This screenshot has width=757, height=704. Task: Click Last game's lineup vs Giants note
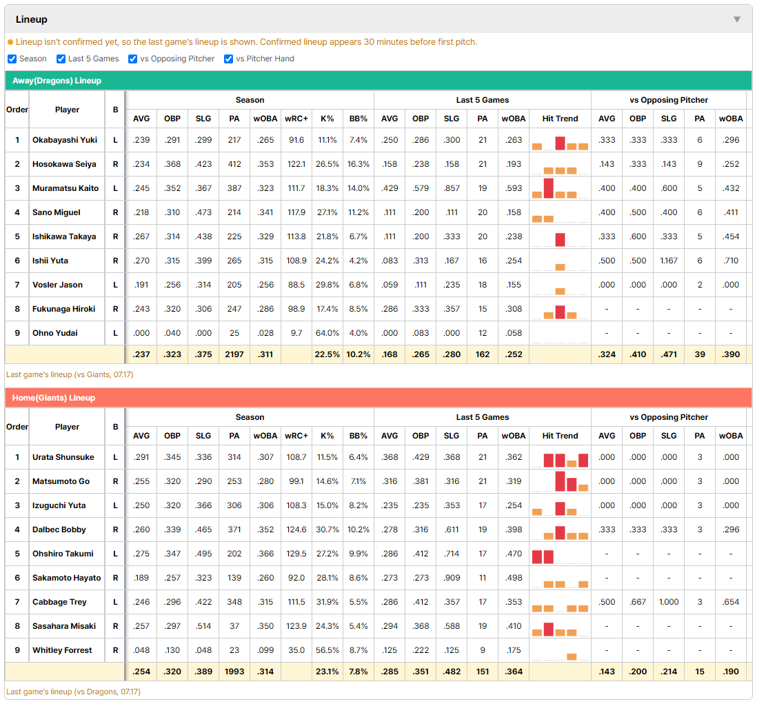(70, 374)
